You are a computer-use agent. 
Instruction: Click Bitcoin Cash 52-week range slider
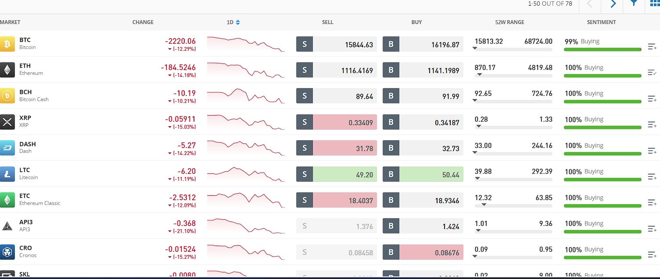513,101
